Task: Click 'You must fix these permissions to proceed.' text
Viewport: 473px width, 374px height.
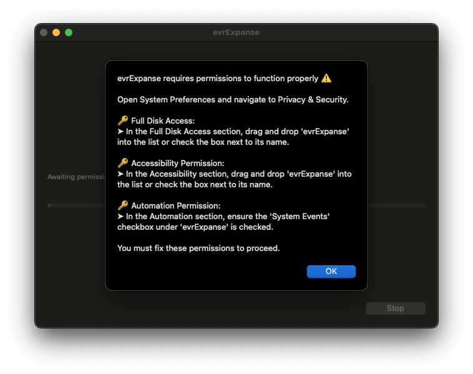Action: [x=198, y=248]
